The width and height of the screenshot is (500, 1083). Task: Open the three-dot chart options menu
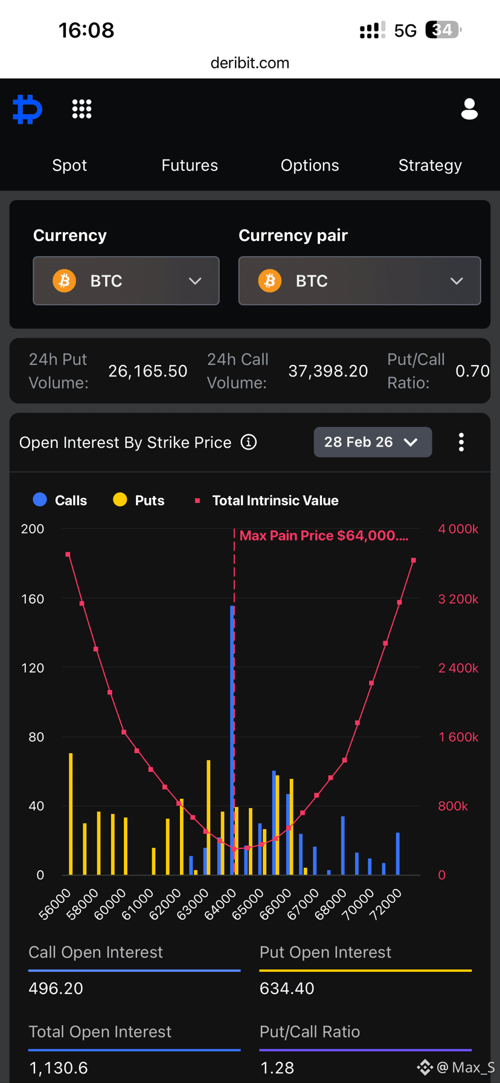click(x=461, y=442)
